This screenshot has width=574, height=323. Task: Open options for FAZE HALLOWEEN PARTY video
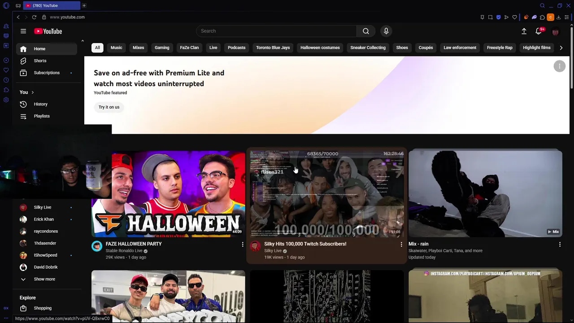(x=243, y=244)
